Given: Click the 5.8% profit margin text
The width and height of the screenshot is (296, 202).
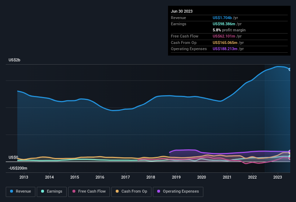Looking at the screenshot, I should (229, 30).
